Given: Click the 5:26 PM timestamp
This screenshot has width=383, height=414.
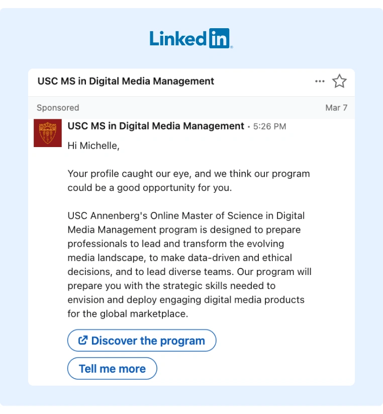Looking at the screenshot, I should [x=269, y=126].
